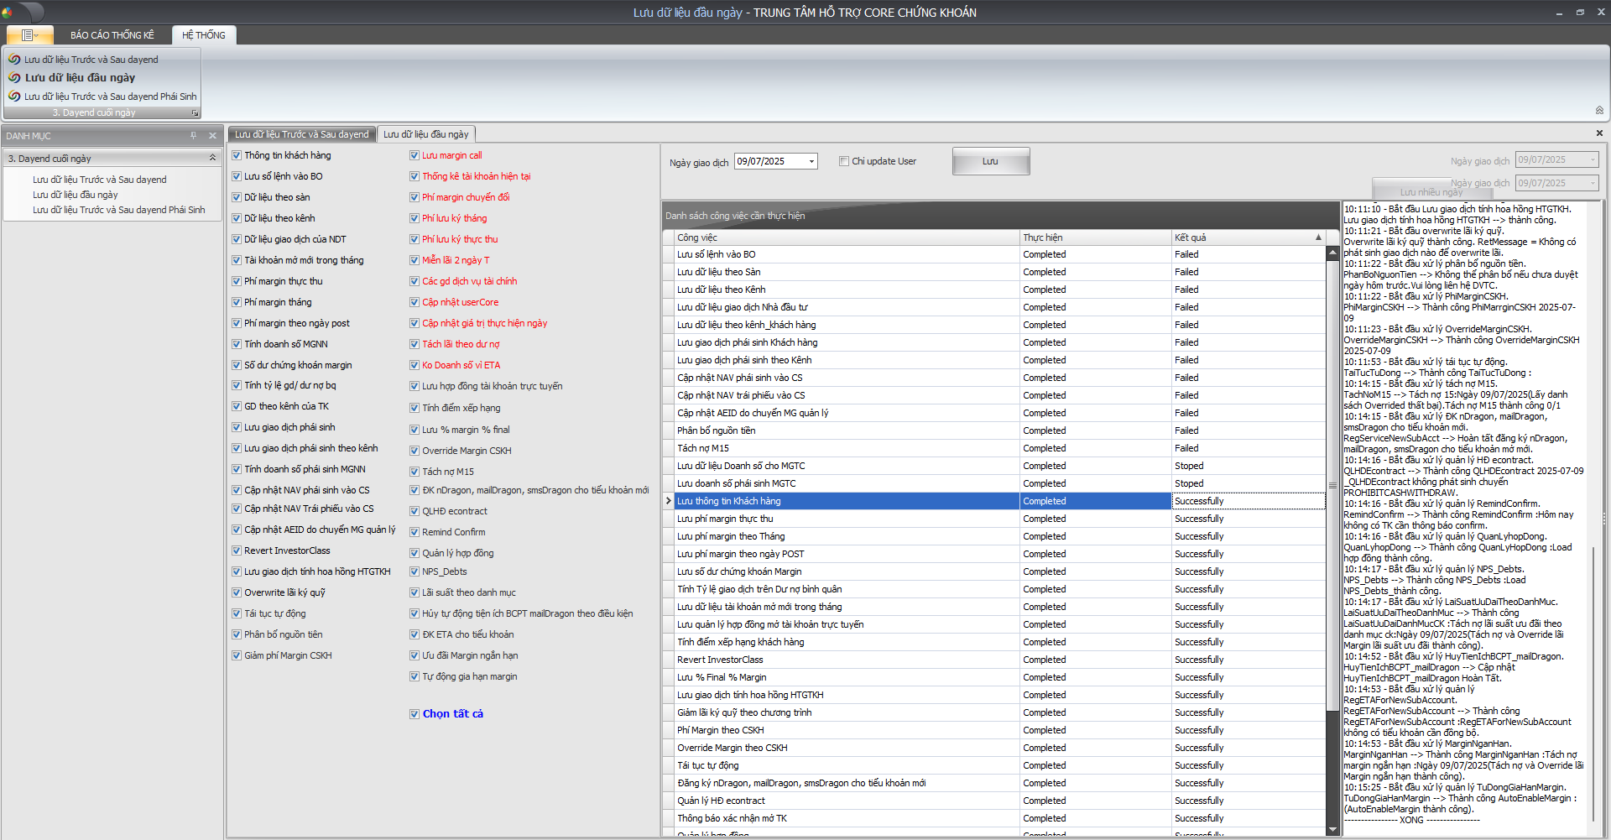Click log entry 10:11:10 - Bắt đầu Lưu giao dịch tính hoa hồng HTGTKH
1611x840 pixels.
(x=1457, y=209)
